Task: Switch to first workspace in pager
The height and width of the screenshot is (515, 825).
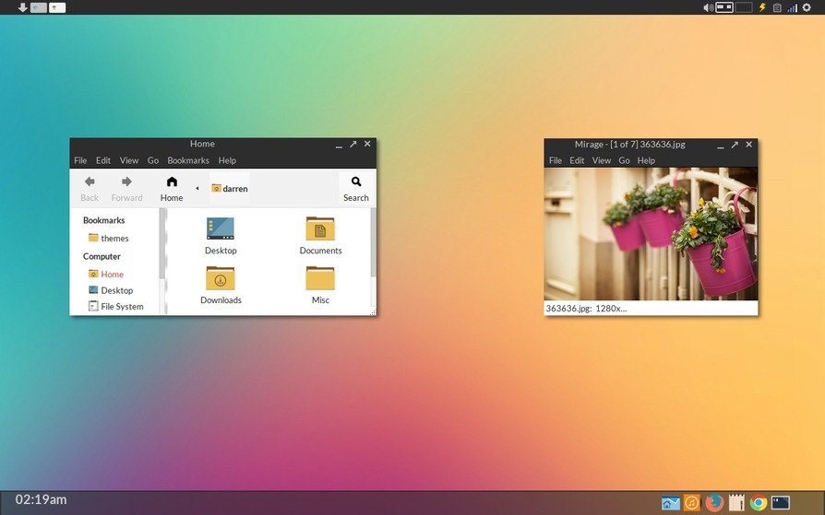Action: (724, 7)
